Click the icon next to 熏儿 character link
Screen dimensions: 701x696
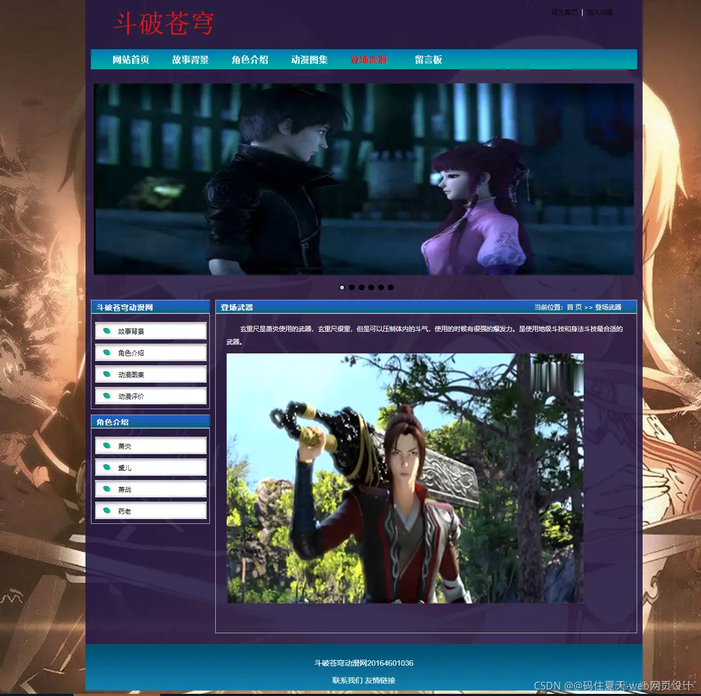pos(107,467)
